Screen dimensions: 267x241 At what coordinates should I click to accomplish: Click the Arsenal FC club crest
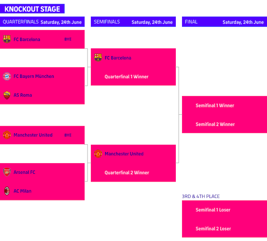(7, 172)
